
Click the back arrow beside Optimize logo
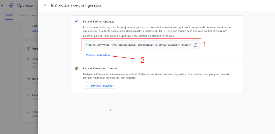[2, 5]
